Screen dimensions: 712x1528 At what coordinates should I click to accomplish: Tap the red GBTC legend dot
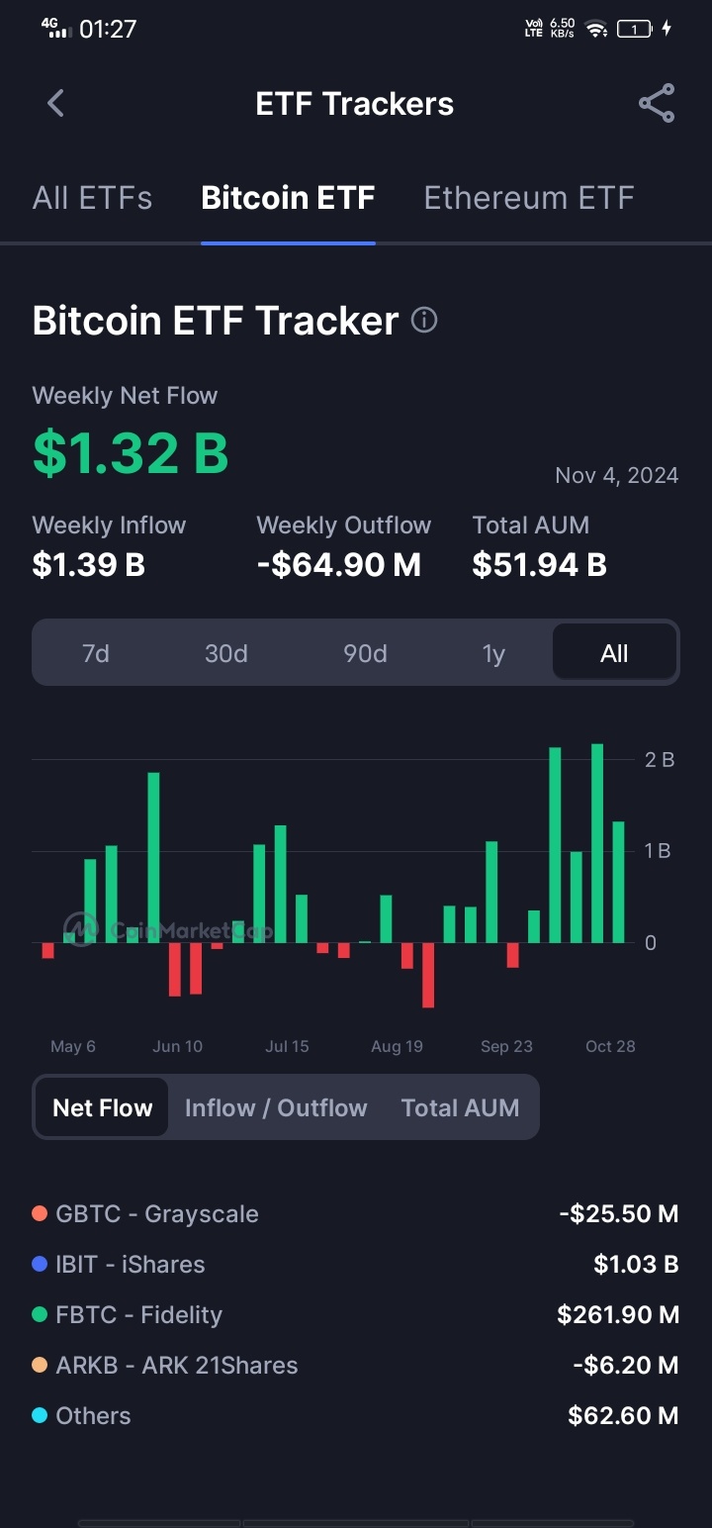pos(40,1213)
